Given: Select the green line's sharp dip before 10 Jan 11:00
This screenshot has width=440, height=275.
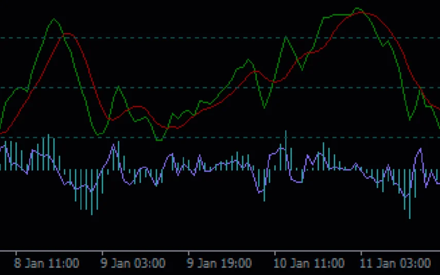Looking at the screenshot, I should click(265, 108).
